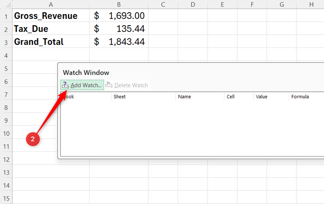Select row 4 header
The image size is (324, 204).
[6, 55]
